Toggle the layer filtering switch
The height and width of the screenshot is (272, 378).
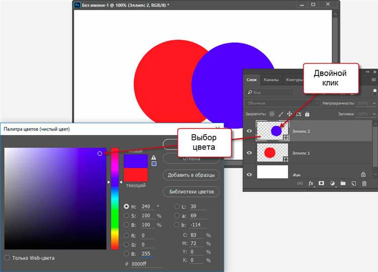374,92
